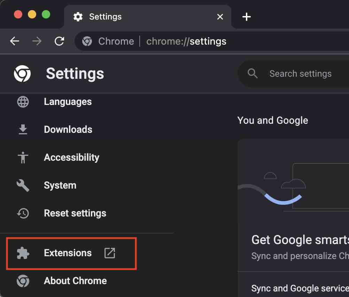349x297 pixels.
Task: Click the Chrome site info icon in address bar
Action: (x=87, y=41)
